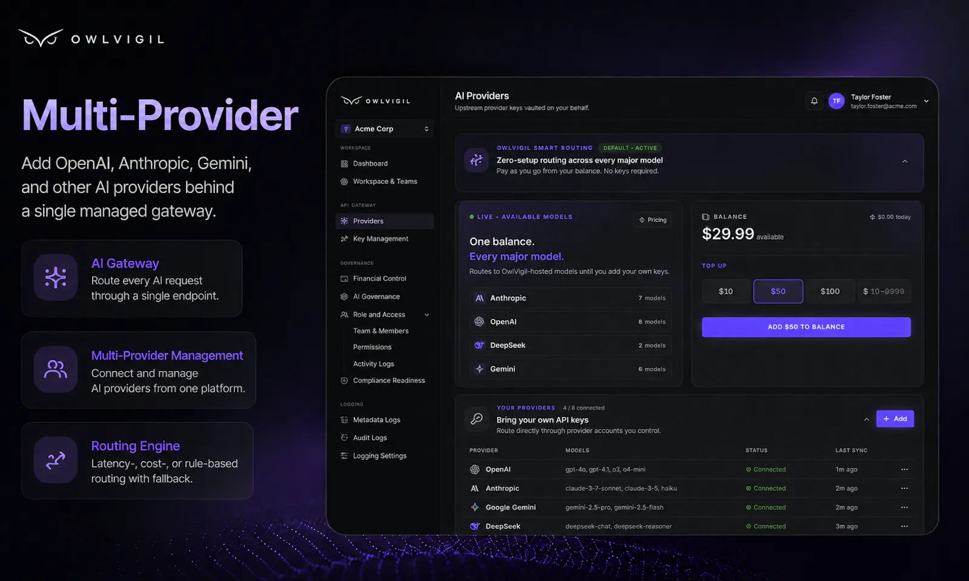Open the Acme Corp workspace switcher
The width and height of the screenshot is (969, 581).
(385, 129)
